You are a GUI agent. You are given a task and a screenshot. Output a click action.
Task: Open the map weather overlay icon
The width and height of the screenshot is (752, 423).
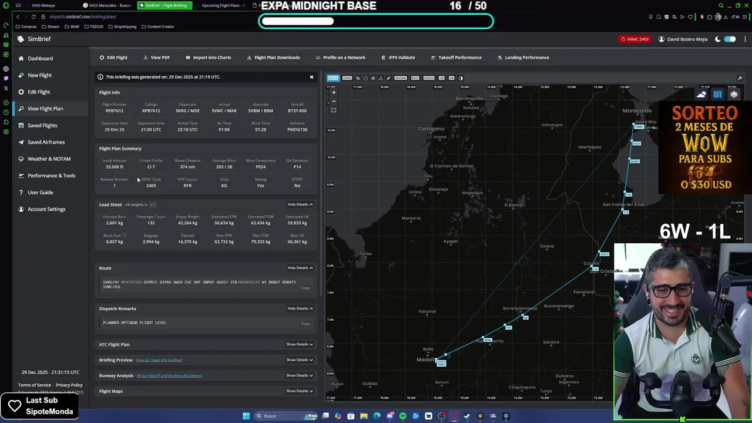[x=701, y=95]
